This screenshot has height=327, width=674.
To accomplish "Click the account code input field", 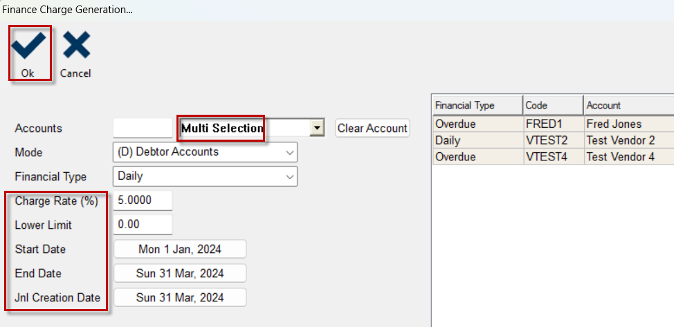I will pyautogui.click(x=143, y=128).
